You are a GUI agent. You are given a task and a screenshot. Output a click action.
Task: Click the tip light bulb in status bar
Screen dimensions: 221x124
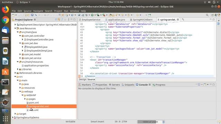[x=220, y=122]
